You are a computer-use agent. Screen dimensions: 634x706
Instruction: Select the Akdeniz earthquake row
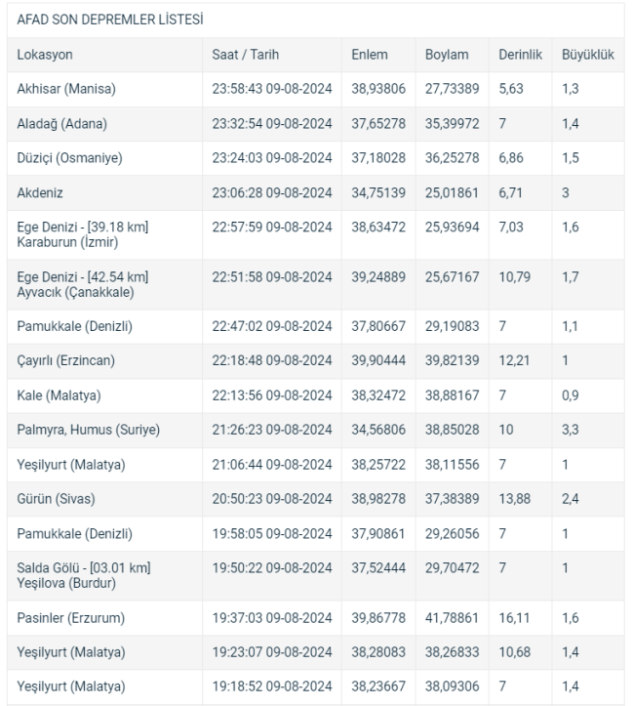tap(316, 192)
